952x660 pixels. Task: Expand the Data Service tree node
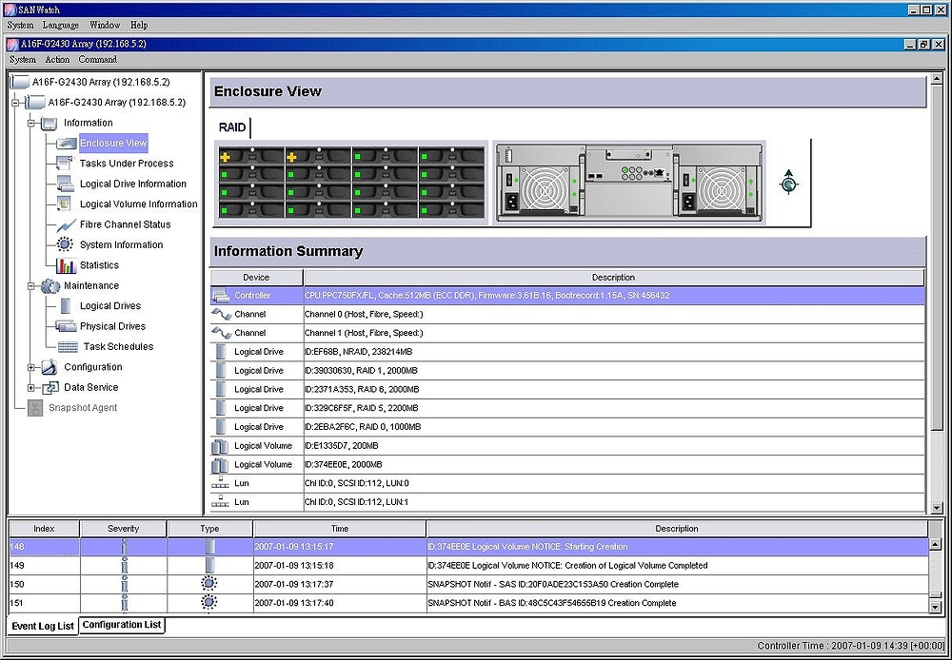pos(30,388)
